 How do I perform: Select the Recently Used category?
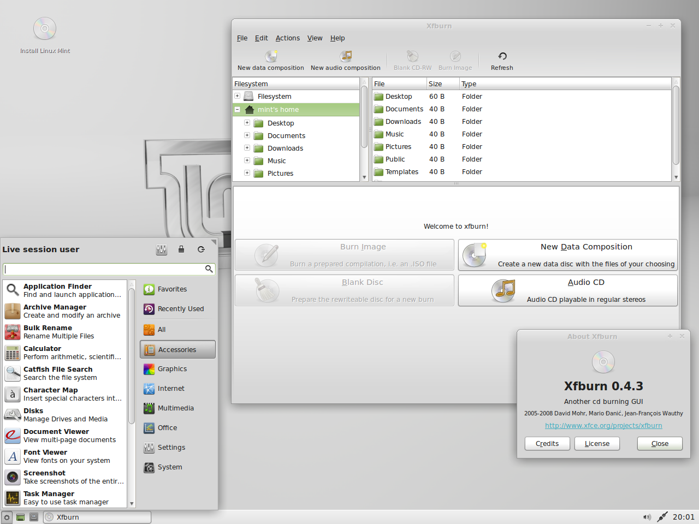pyautogui.click(x=177, y=309)
